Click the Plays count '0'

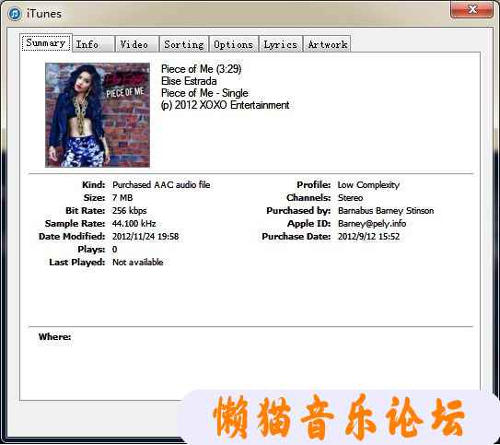coord(114,250)
